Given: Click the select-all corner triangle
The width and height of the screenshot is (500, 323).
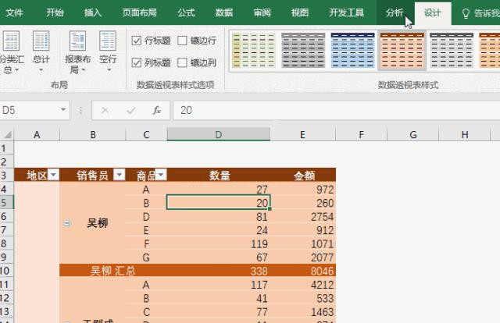Looking at the screenshot, I should 7,135.
